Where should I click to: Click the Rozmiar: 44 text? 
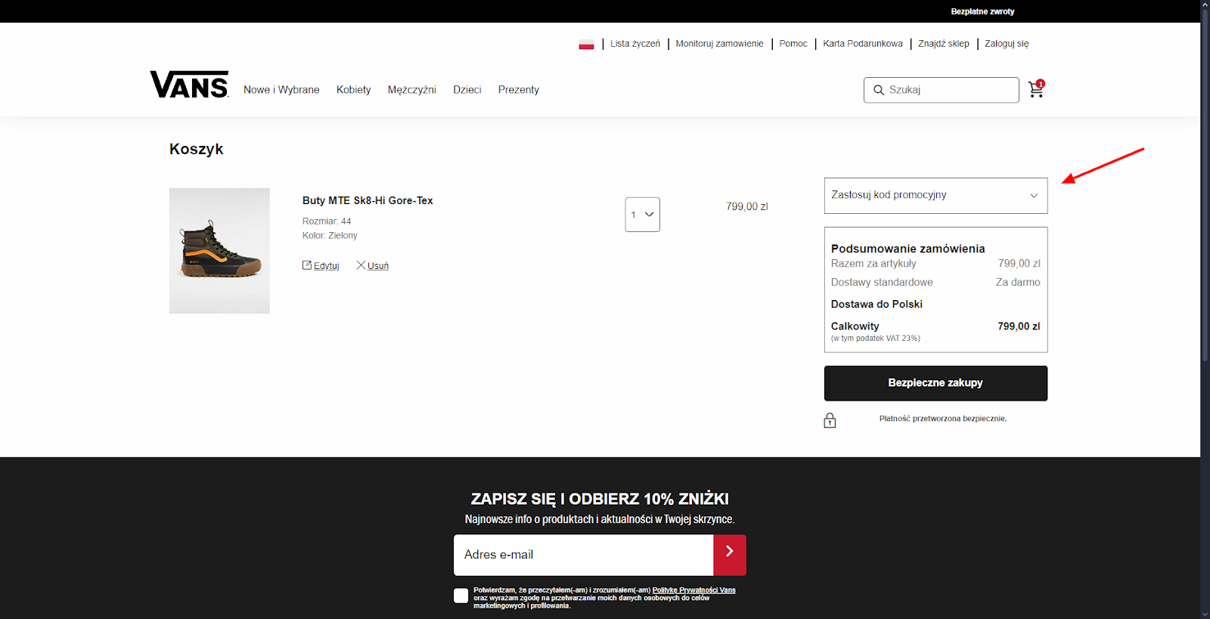pyautogui.click(x=327, y=221)
